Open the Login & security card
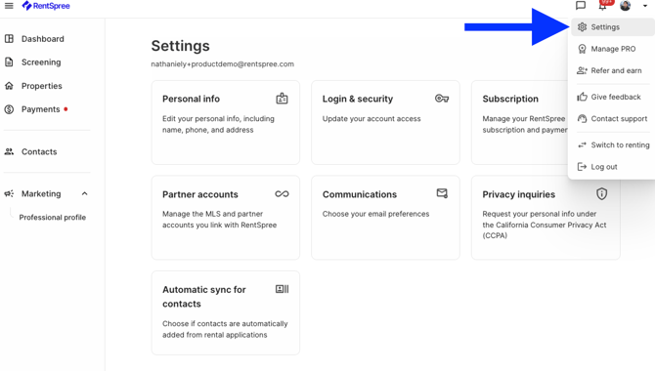 pos(385,122)
